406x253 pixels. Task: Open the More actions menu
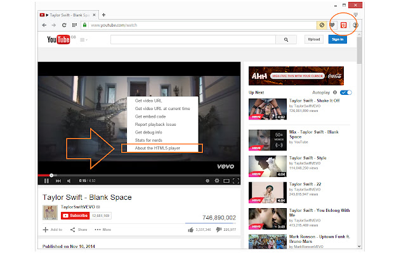(103, 230)
